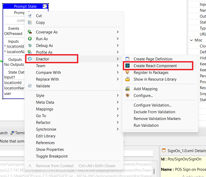Click the SignOn_1.0.xml Details window icon
This screenshot has width=206, height=177.
(x=164, y=150)
